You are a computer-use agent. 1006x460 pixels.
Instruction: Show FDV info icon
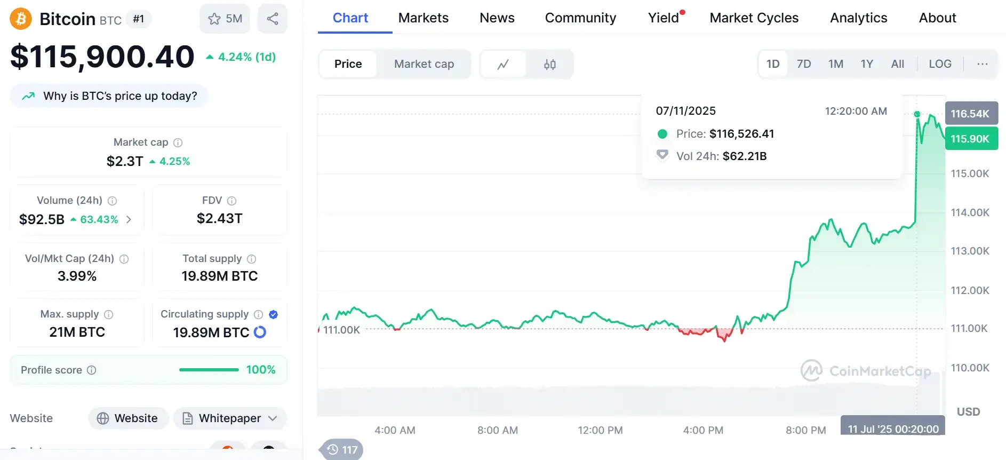click(231, 201)
